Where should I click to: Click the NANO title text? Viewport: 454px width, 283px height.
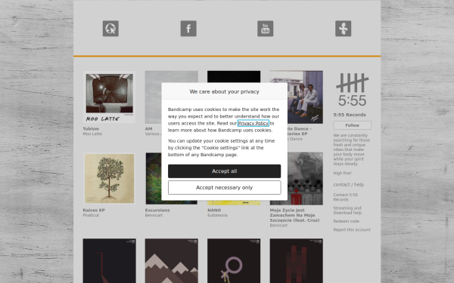coord(214,211)
